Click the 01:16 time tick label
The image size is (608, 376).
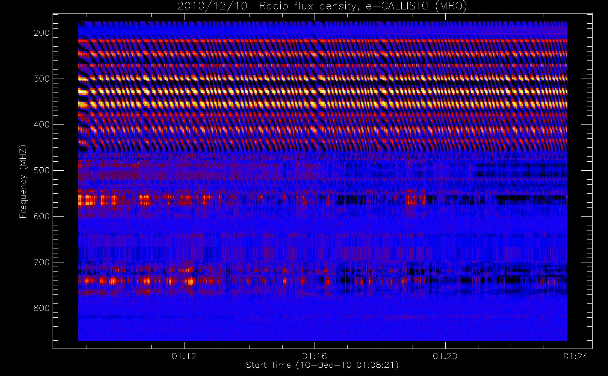click(x=315, y=356)
